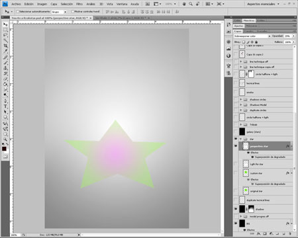The width and height of the screenshot is (298, 238).
Task: Select the Move tool in the toolbox
Action: pos(5,24)
